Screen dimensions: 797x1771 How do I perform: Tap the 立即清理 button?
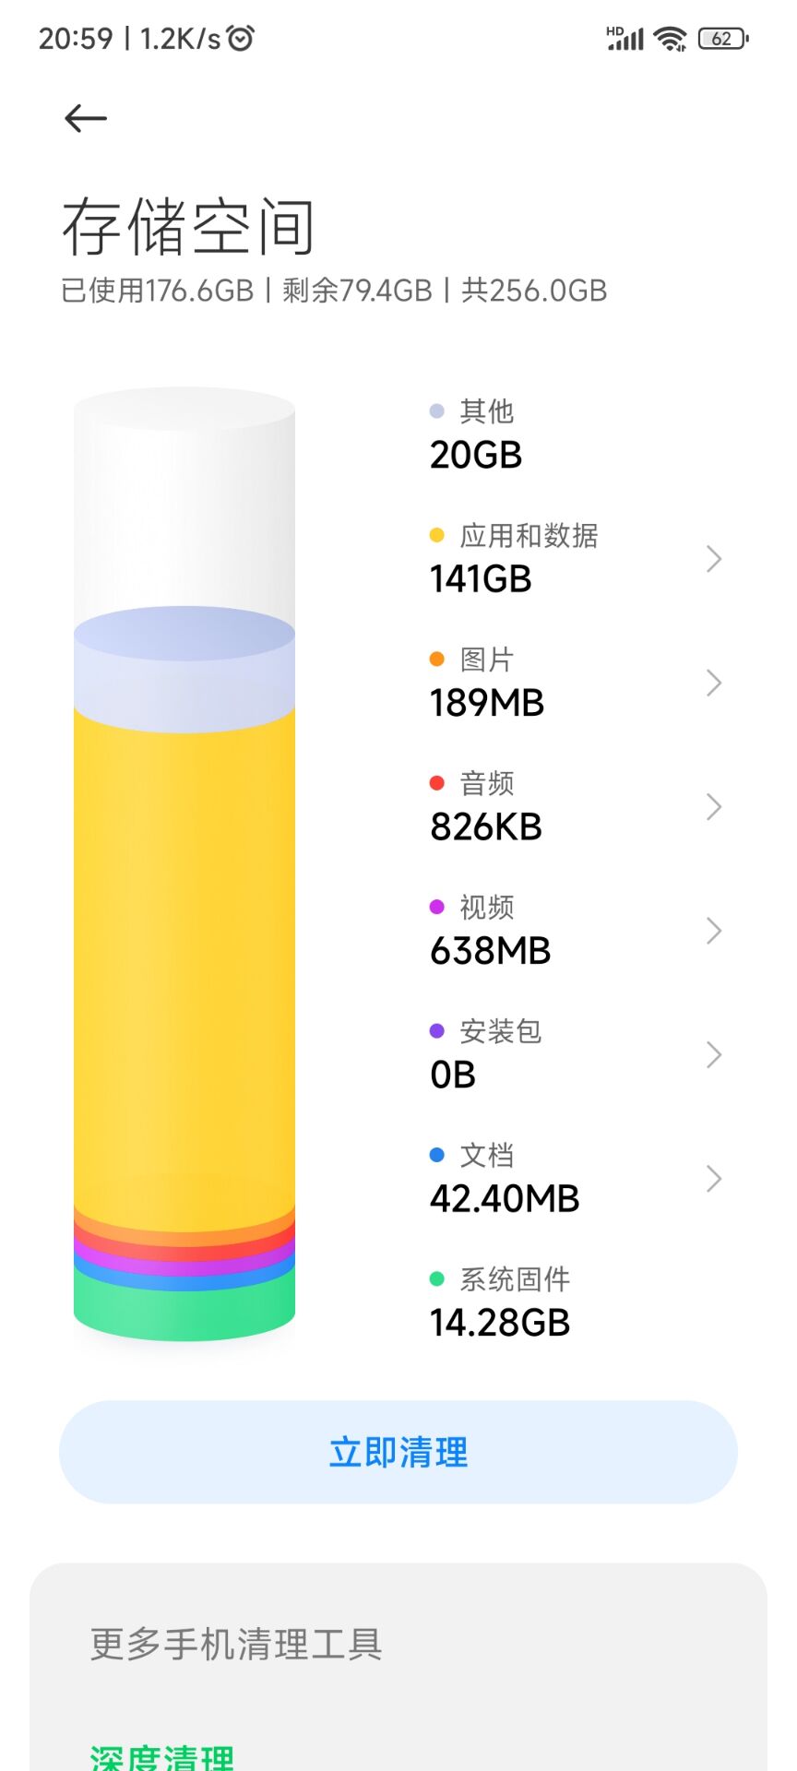coord(398,1453)
